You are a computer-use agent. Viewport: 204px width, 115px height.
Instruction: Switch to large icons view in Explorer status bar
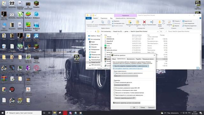tap(200, 68)
